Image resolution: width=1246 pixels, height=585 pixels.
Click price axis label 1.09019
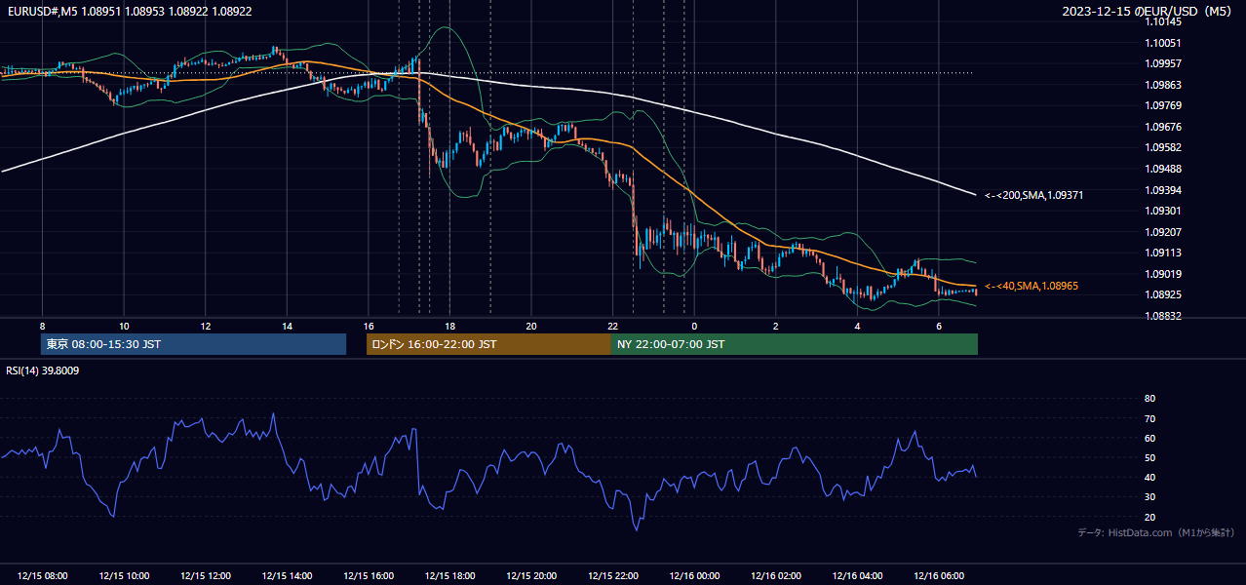pyautogui.click(x=1162, y=274)
